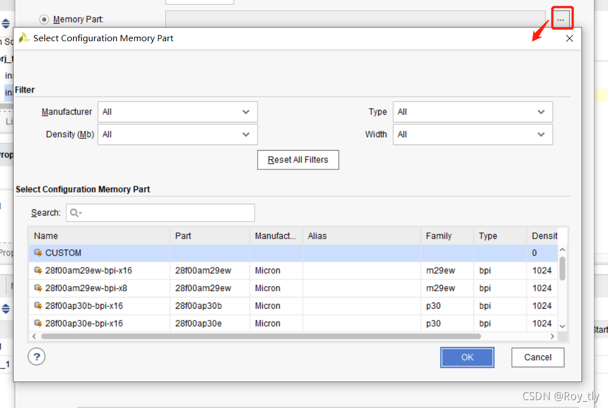Image resolution: width=608 pixels, height=408 pixels.
Task: Select the 28f00am29ew-bpi-x16 row
Action: [x=293, y=270]
